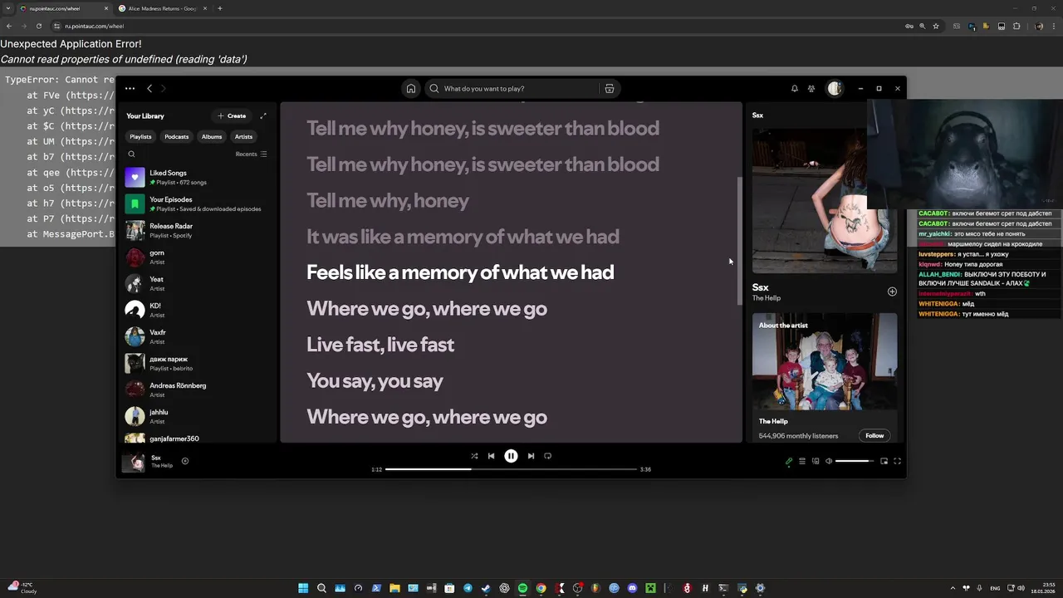Open the mini player icon
The width and height of the screenshot is (1063, 598).
pos(884,461)
